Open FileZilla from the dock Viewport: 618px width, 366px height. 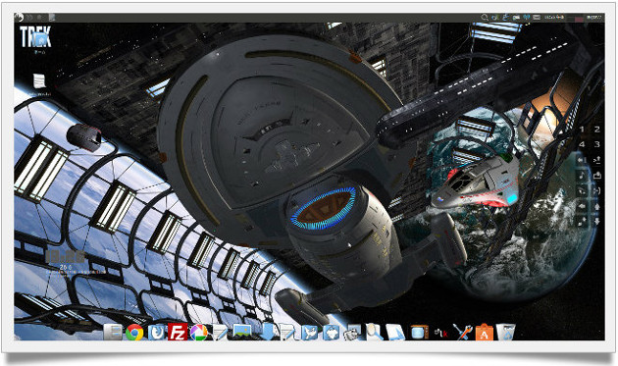[x=178, y=332]
